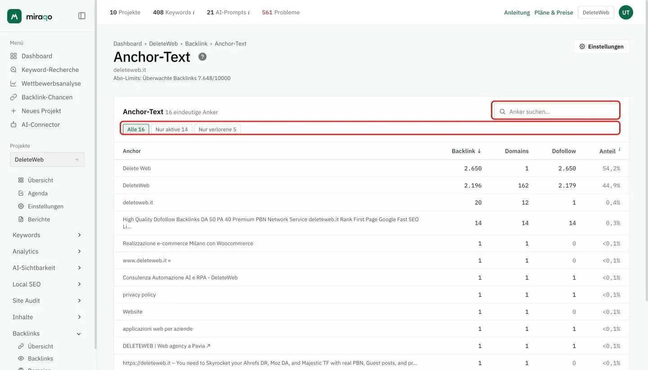Expand the AI-Sichtbarkeit section
Screen dimensions: 648x370
tap(47, 268)
